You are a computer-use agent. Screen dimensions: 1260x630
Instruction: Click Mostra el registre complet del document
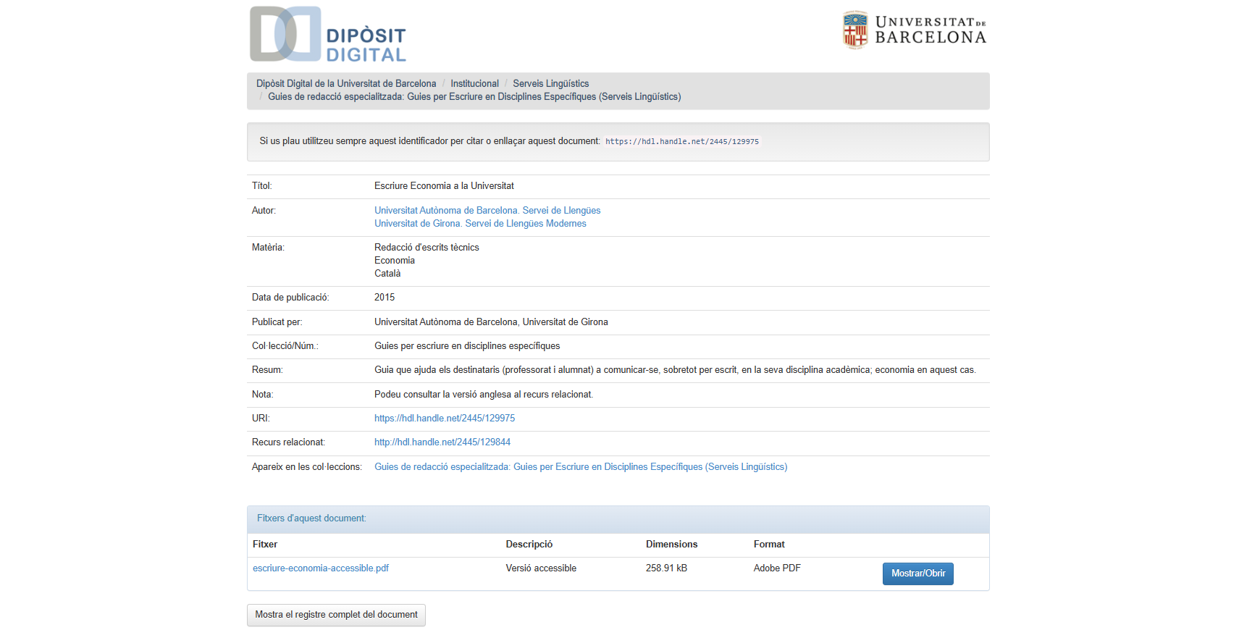[x=336, y=615]
